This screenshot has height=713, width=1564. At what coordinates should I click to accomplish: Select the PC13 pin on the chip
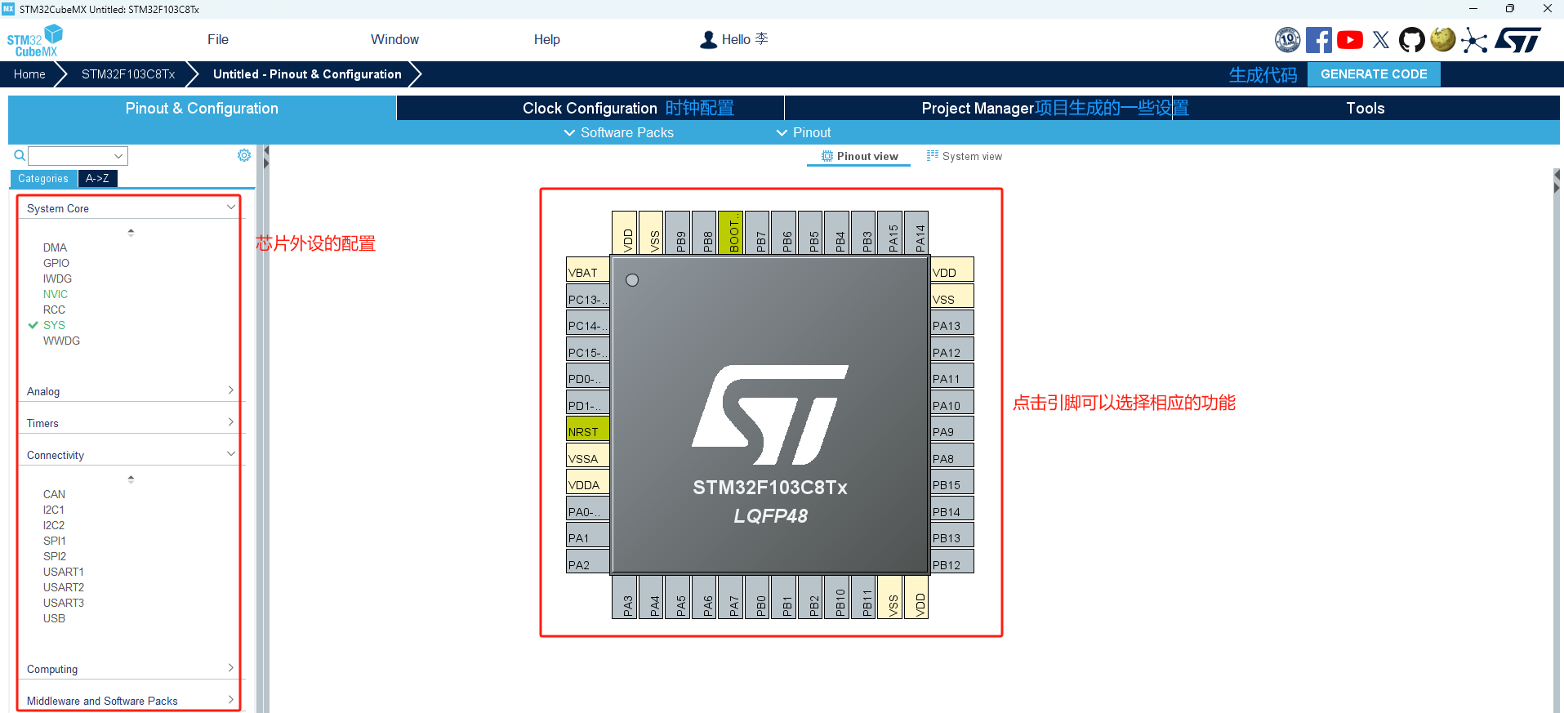pyautogui.click(x=587, y=296)
